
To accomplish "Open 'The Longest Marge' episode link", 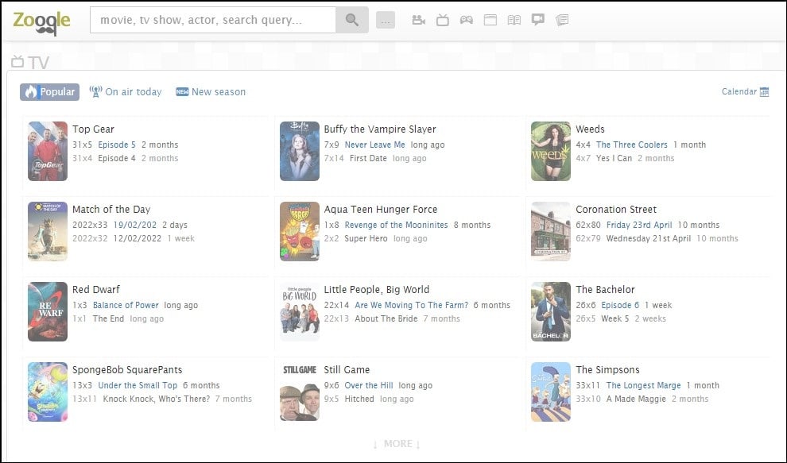I will click(643, 385).
